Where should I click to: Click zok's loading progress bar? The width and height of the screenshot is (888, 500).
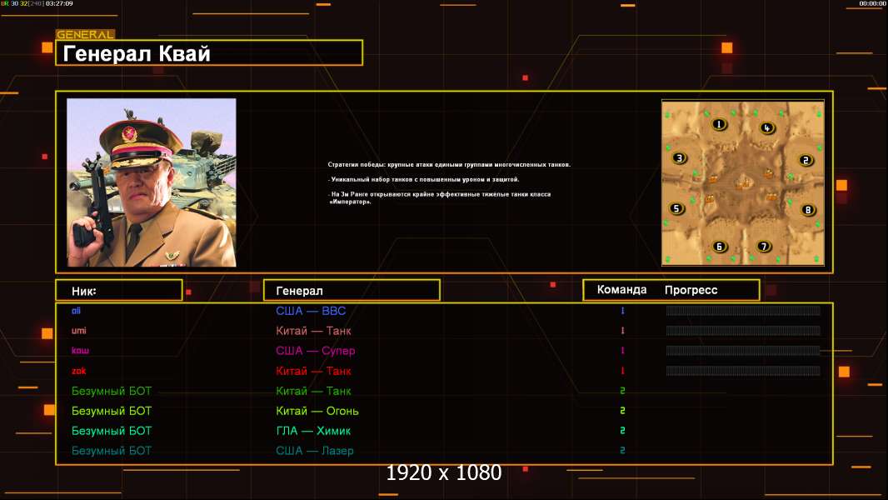[743, 371]
